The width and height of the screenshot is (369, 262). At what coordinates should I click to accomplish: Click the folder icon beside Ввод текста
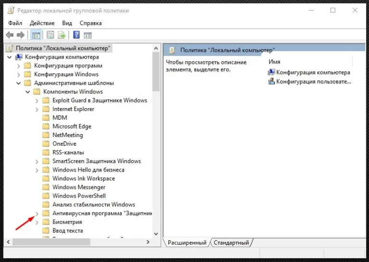coord(46,230)
